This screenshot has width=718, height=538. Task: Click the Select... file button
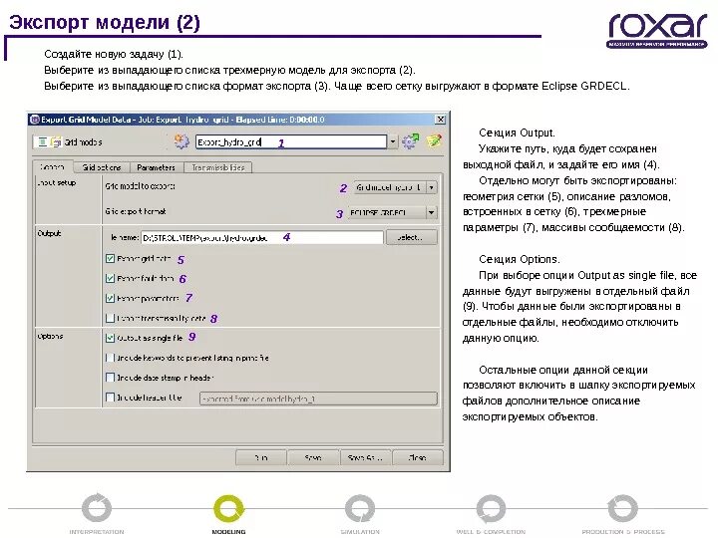click(411, 237)
